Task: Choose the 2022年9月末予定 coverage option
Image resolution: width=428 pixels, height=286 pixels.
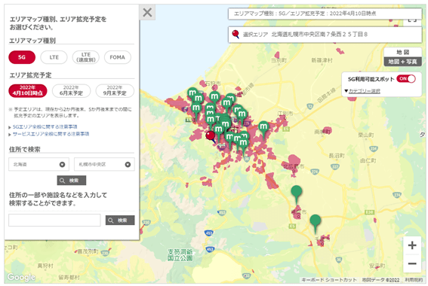Action: pos(115,90)
